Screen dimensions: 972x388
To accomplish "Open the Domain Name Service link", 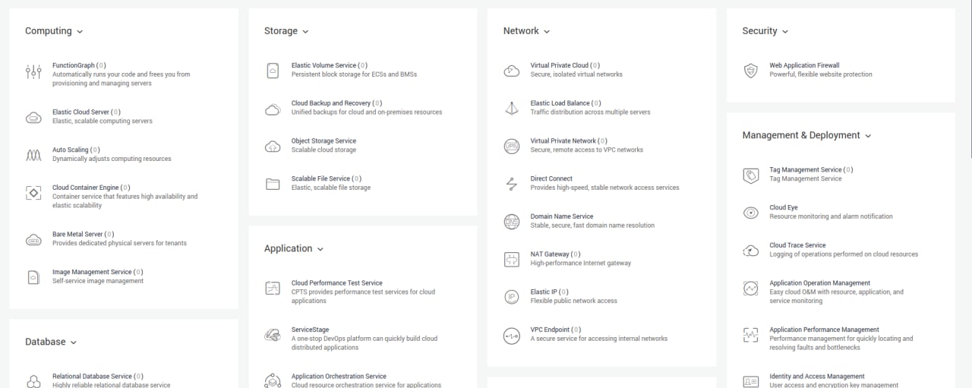I will [x=562, y=216].
